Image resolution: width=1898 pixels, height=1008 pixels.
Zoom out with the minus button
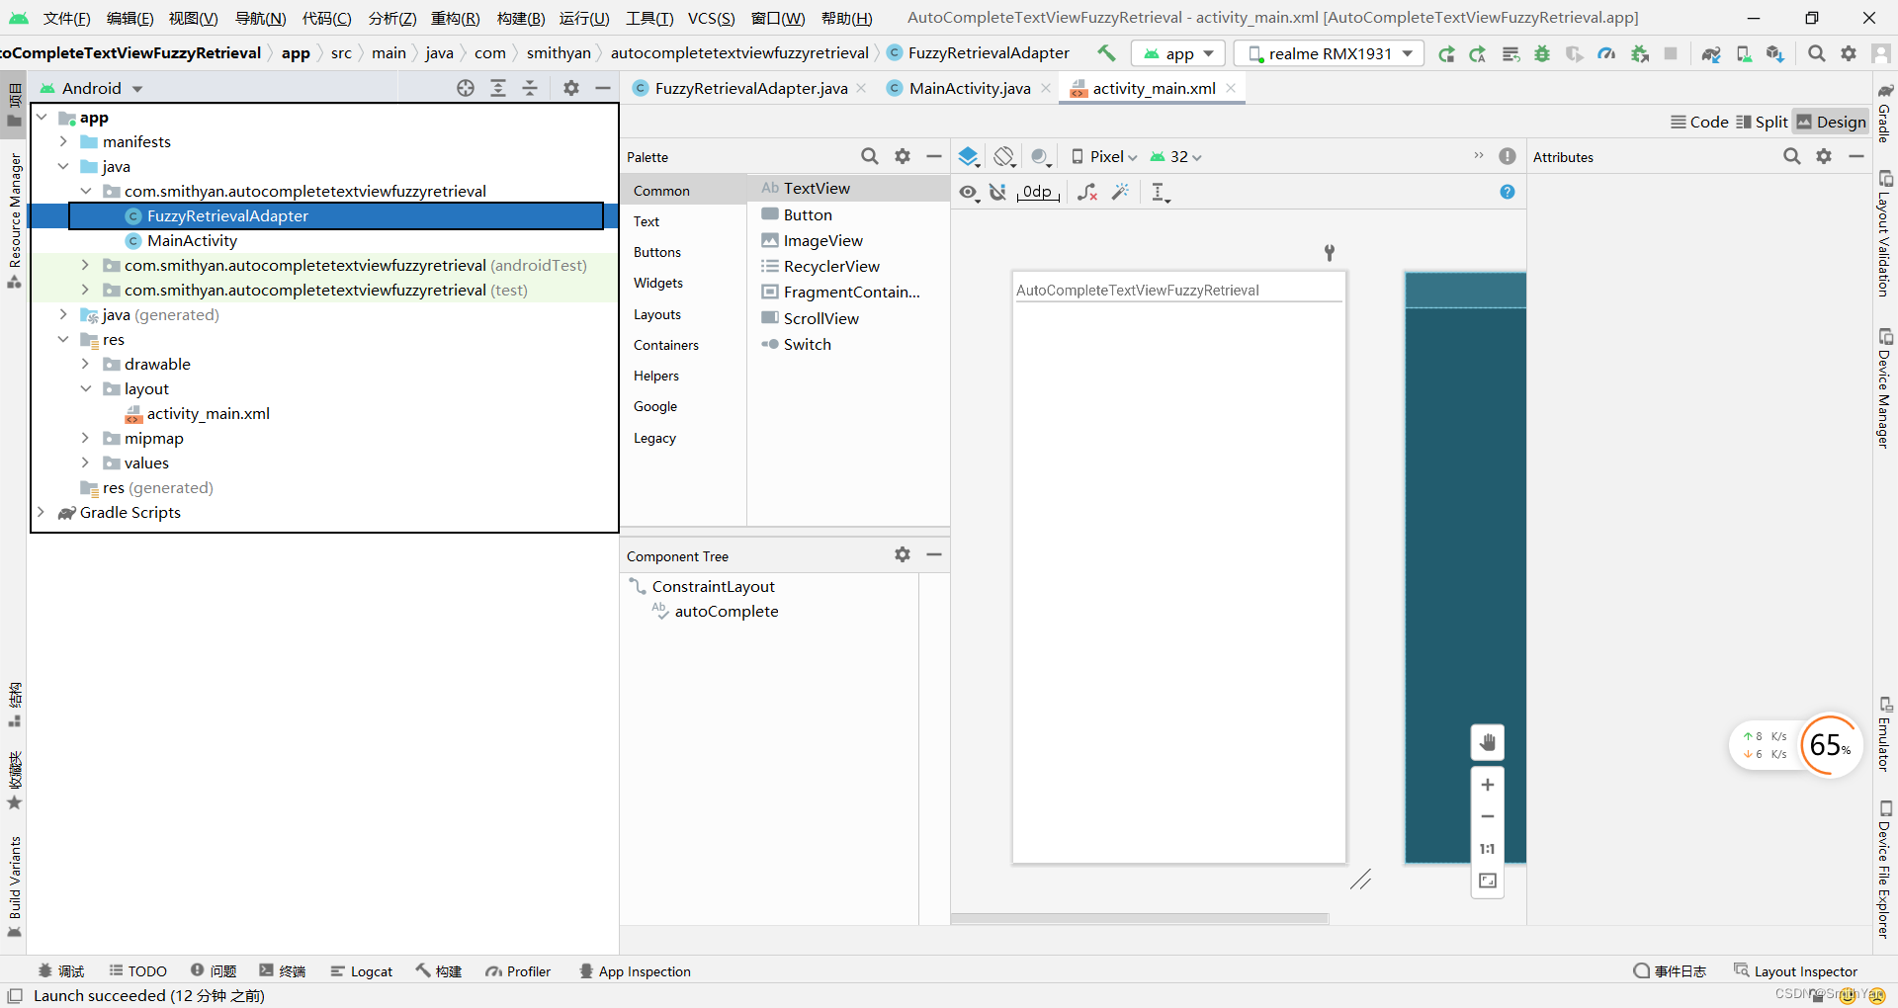[x=1488, y=816]
